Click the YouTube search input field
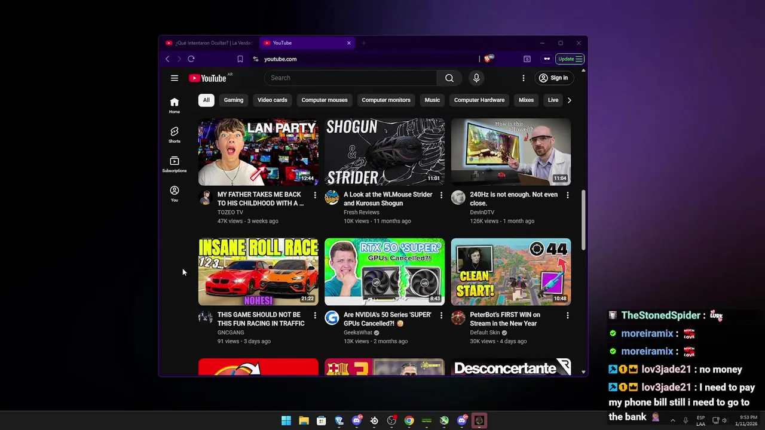Screen dimensions: 765x430 pos(351,78)
